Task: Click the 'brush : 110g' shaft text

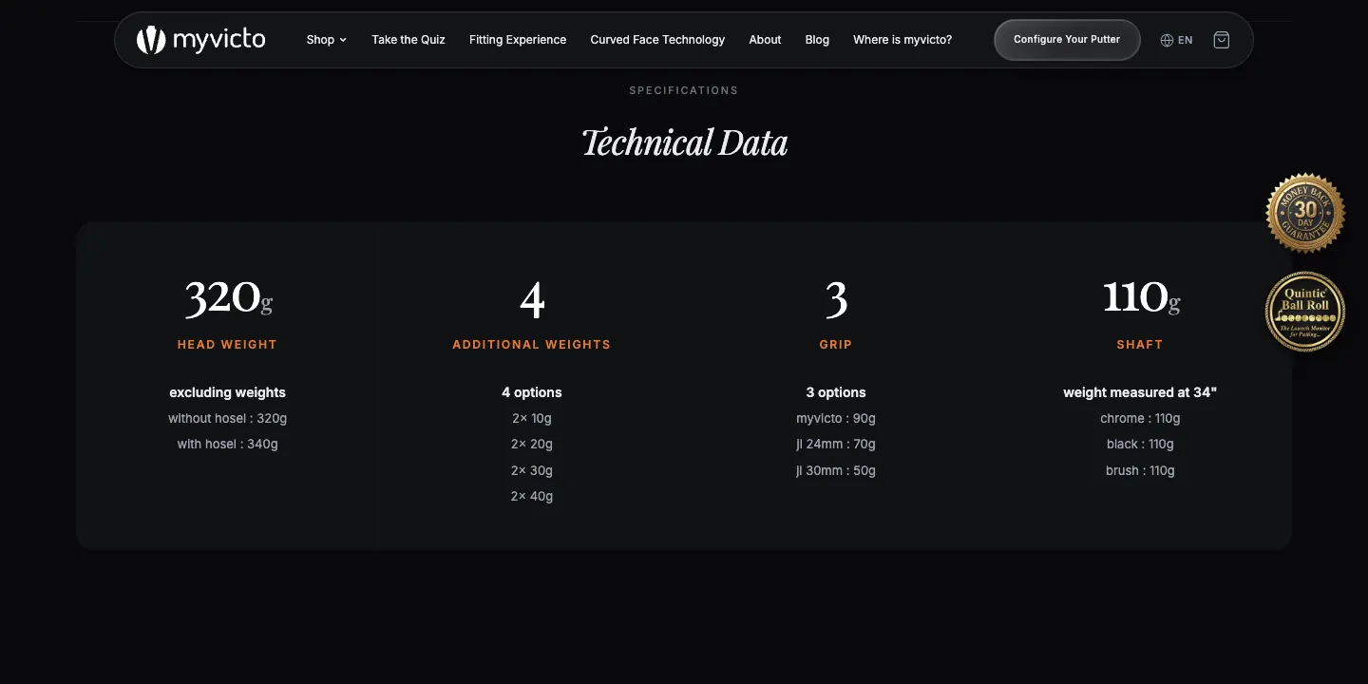Action: [1140, 471]
